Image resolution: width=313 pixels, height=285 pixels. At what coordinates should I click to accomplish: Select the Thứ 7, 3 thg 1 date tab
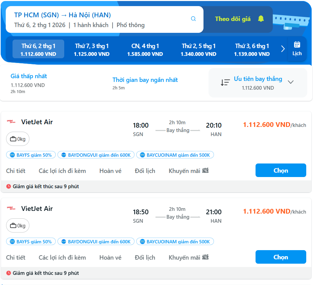tap(92, 49)
